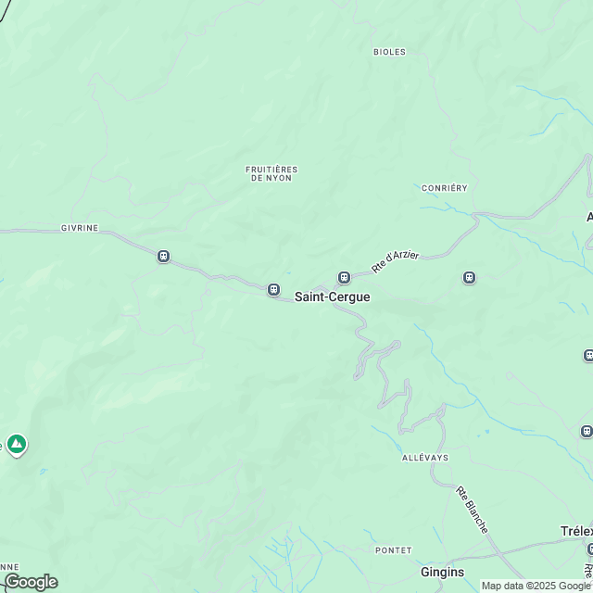Select the Bioles place label
The height and width of the screenshot is (593, 593).
coord(389,52)
